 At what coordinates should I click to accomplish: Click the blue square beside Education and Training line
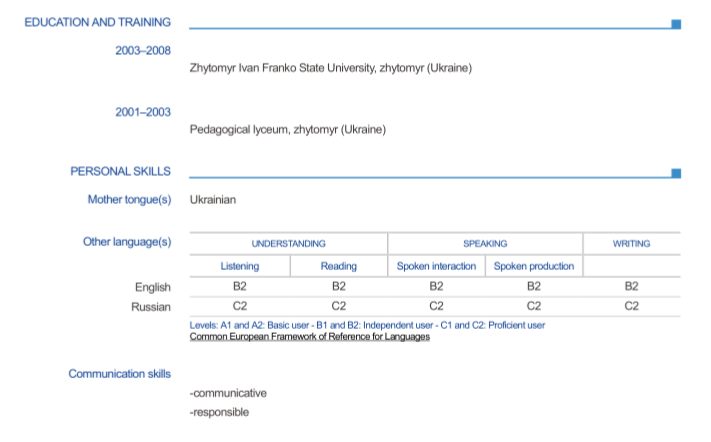click(x=675, y=24)
